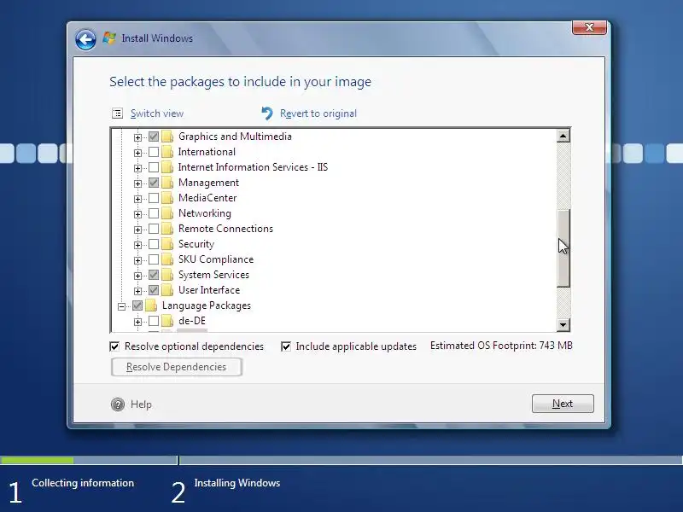Expand the de-DE language node

[137, 322]
